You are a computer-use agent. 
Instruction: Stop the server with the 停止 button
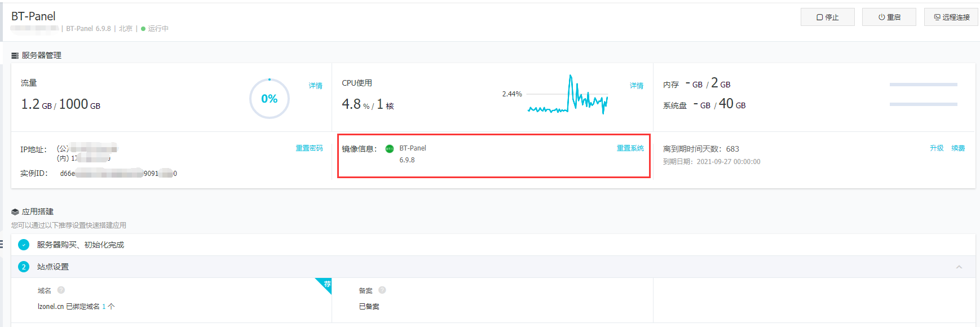point(827,17)
